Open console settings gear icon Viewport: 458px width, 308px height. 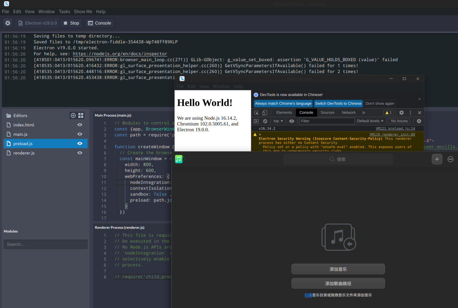point(419,121)
